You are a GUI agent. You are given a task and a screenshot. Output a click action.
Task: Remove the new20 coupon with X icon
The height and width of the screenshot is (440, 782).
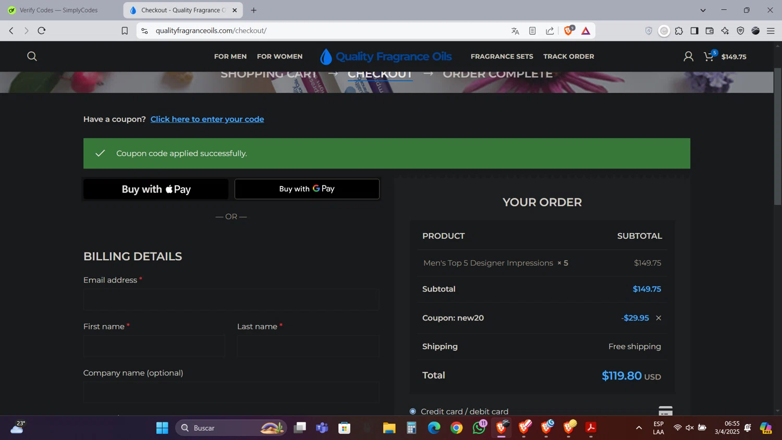click(658, 318)
